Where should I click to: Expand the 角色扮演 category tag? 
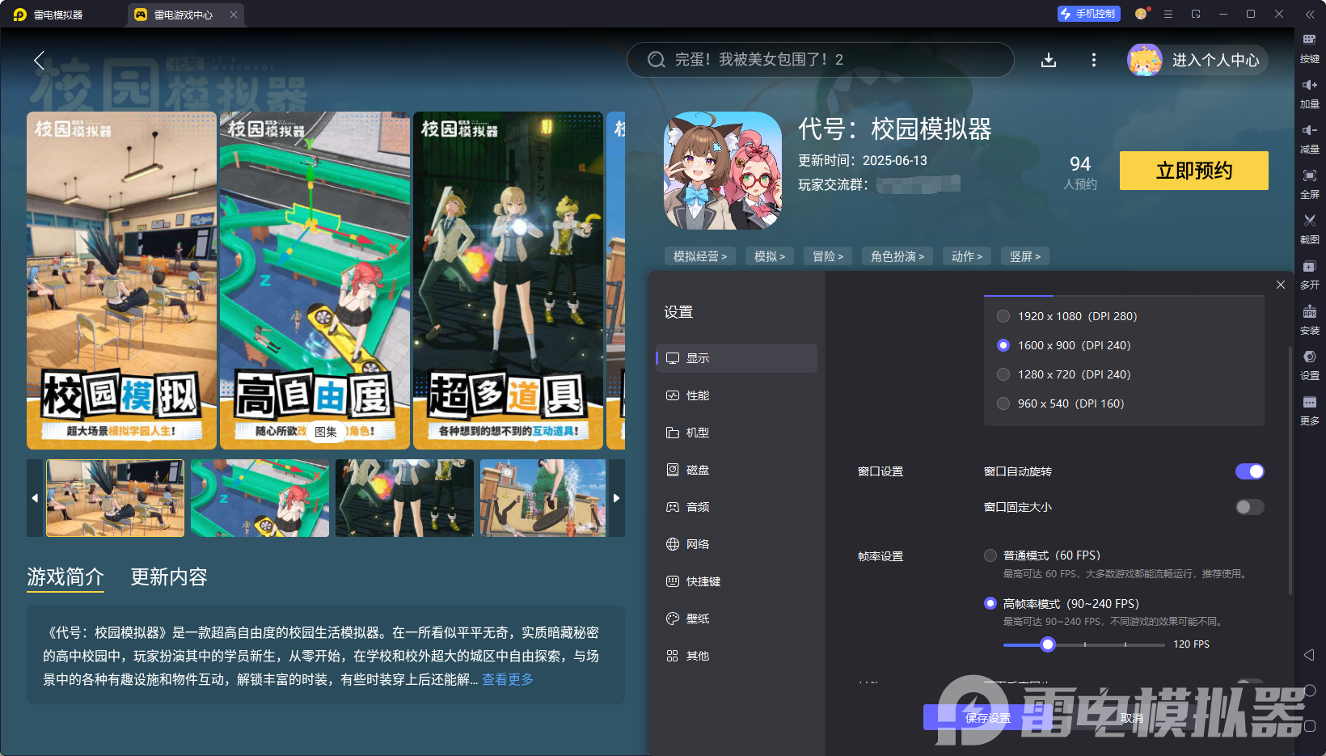click(897, 256)
